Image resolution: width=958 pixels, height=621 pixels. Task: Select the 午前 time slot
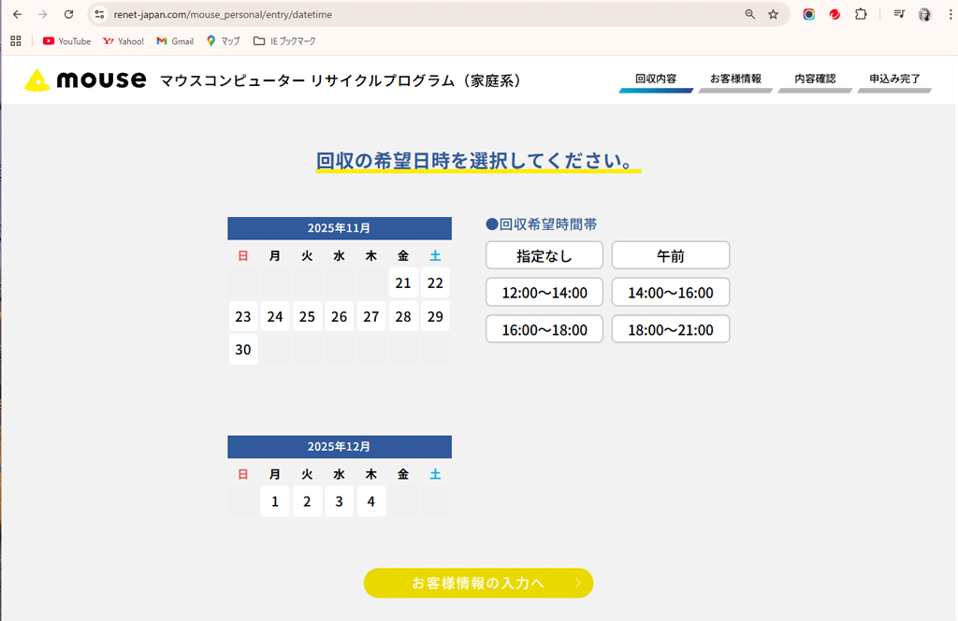click(x=670, y=255)
